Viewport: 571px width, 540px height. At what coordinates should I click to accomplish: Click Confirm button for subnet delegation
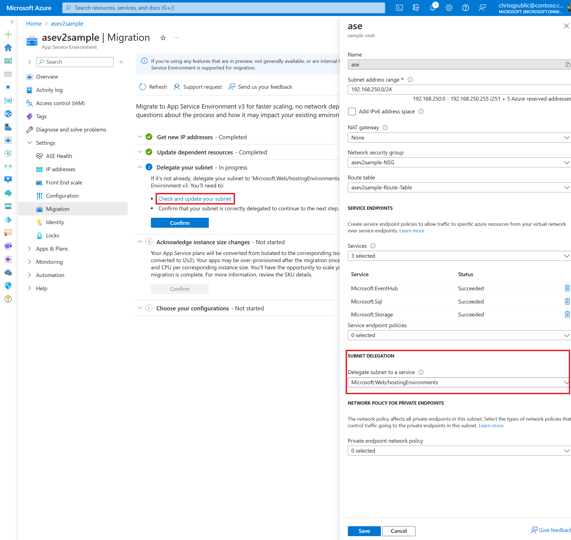click(x=180, y=222)
